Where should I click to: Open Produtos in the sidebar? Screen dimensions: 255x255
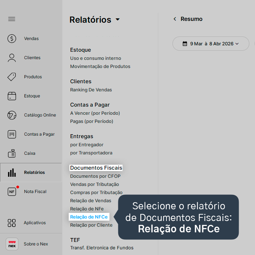point(33,77)
